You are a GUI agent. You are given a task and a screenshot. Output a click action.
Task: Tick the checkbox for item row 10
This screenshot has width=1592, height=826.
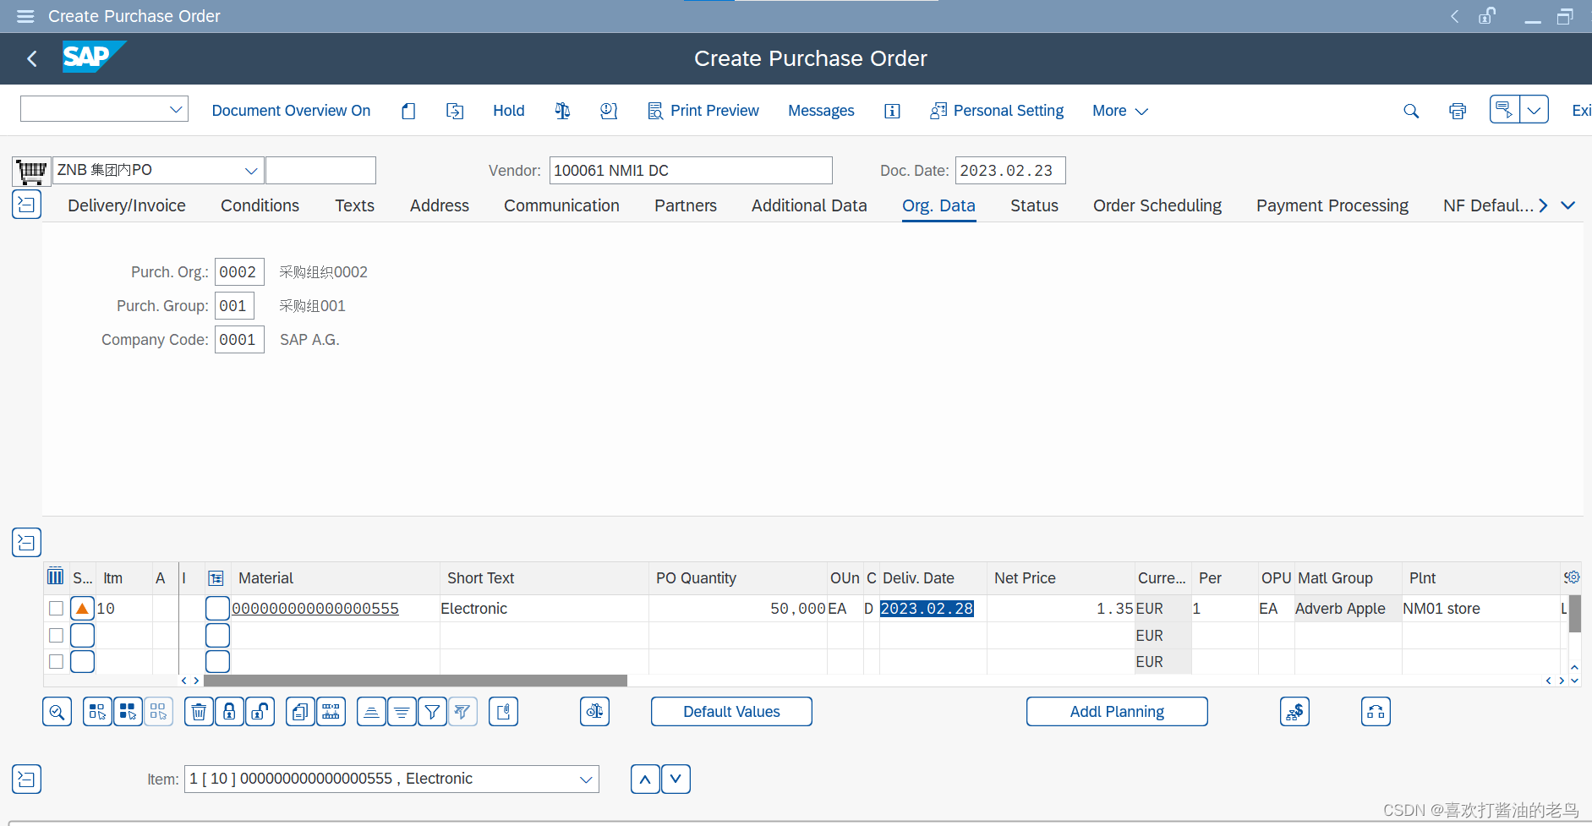tap(56, 608)
